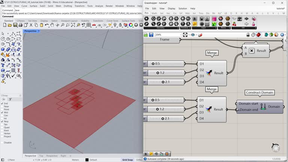Expand the Geometry component panel
Screen dimensions: 288x162
click(178, 28)
